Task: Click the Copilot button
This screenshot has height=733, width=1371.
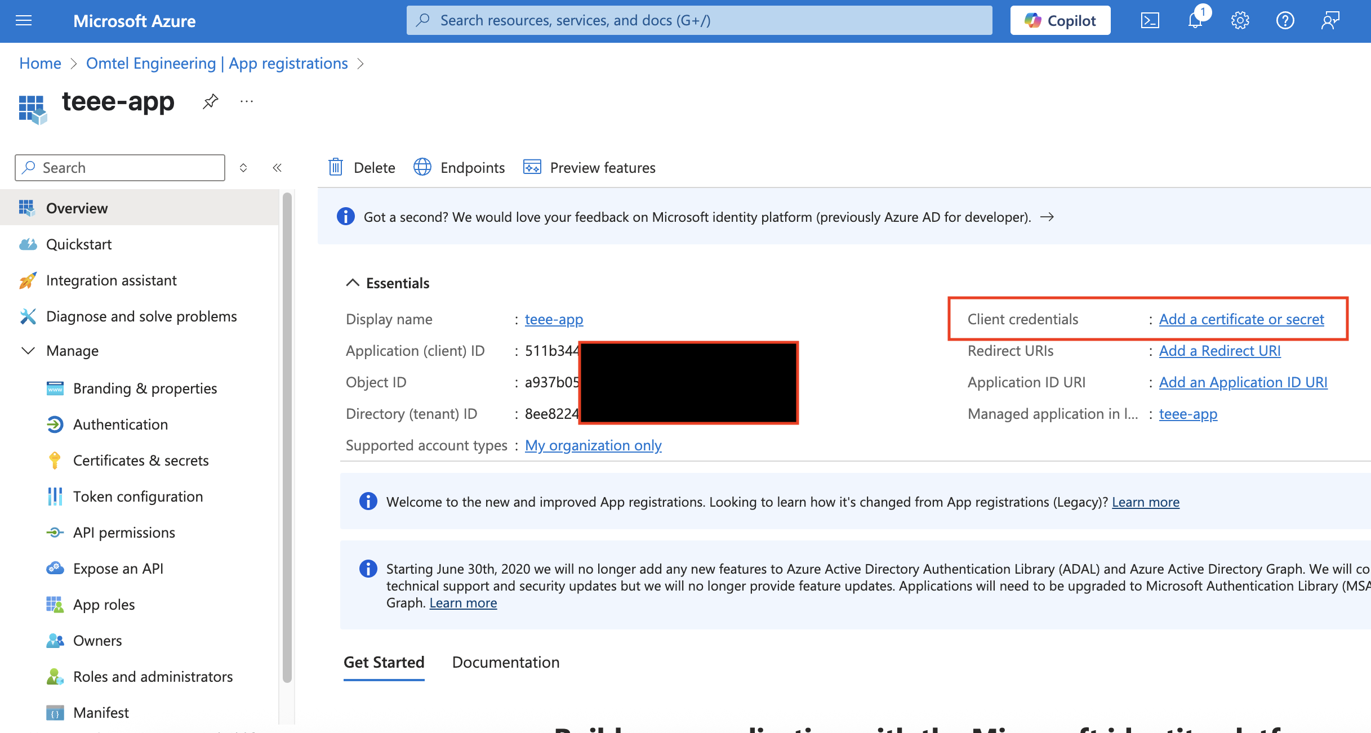Action: 1060,21
